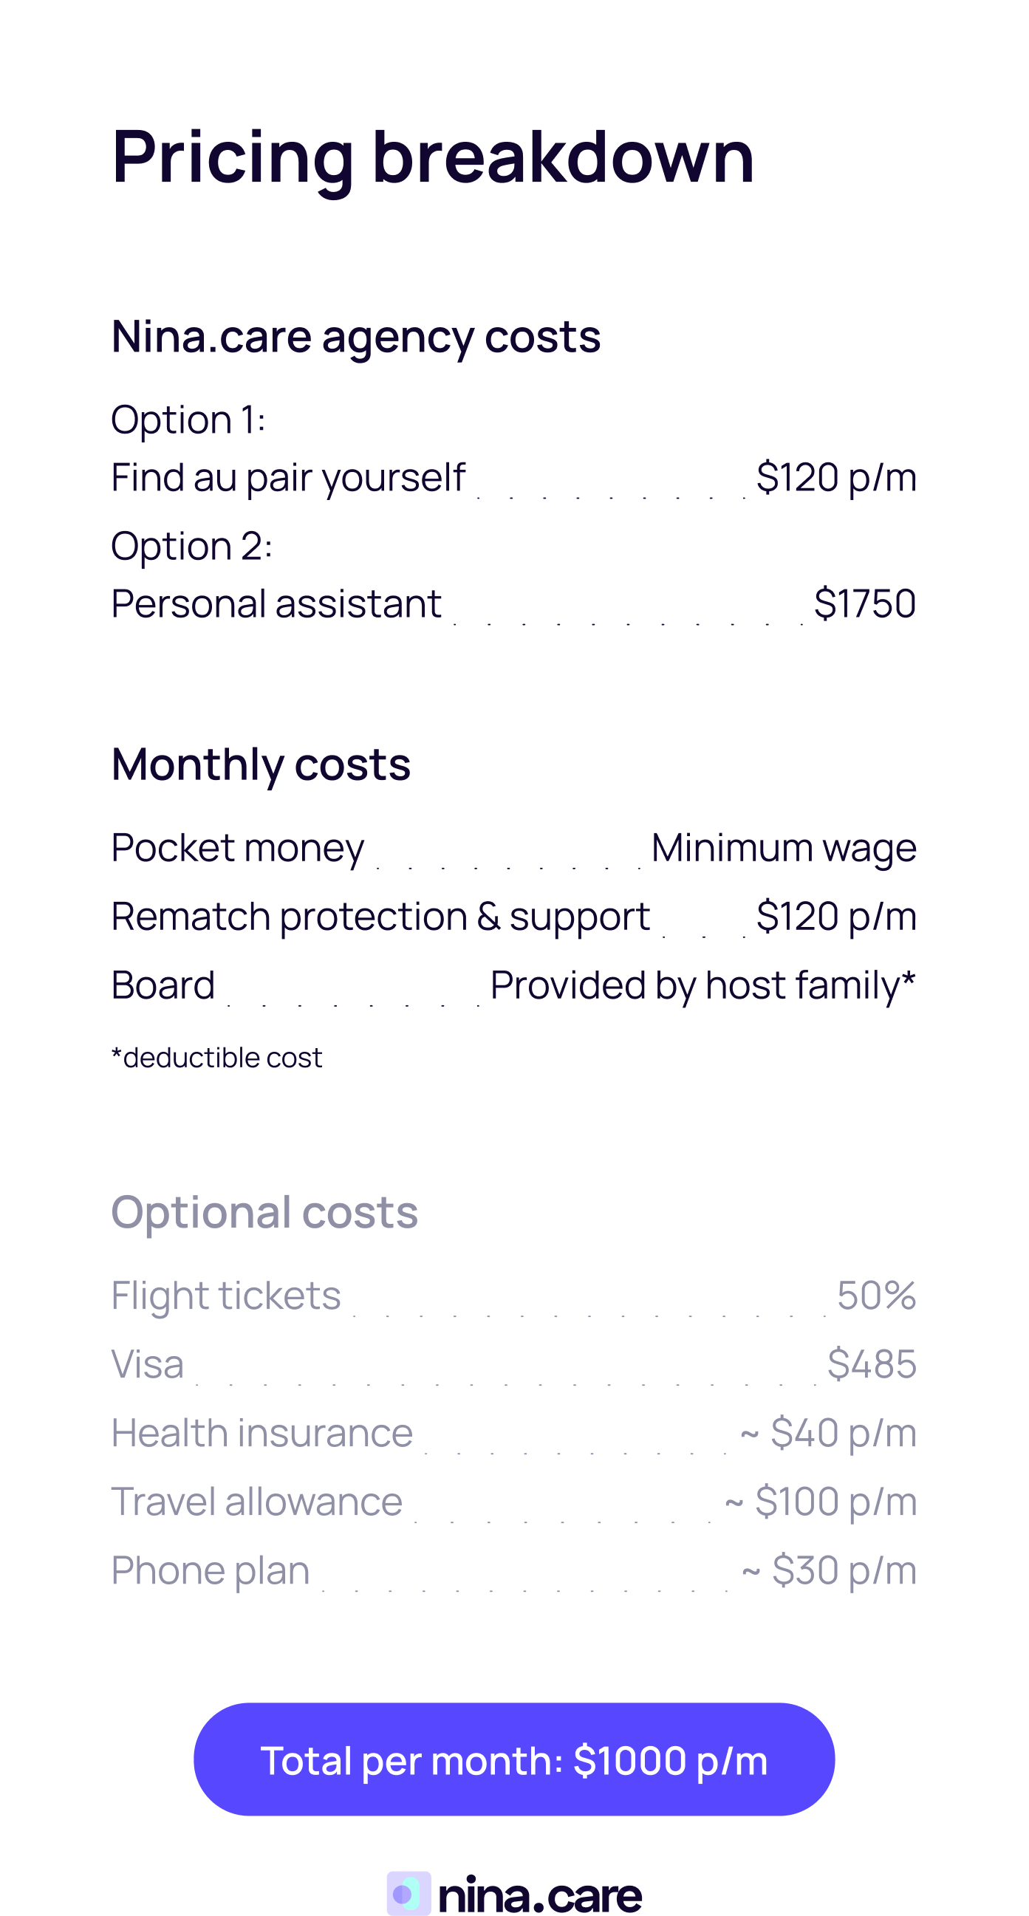Click the Phone plan row label
This screenshot has height=1916, width=1029.
(210, 1571)
